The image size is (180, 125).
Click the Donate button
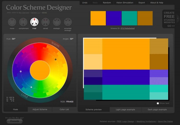tap(15, 121)
